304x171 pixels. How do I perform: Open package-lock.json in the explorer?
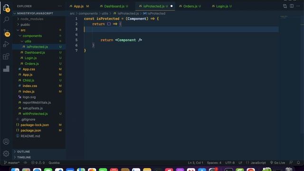(x=35, y=125)
